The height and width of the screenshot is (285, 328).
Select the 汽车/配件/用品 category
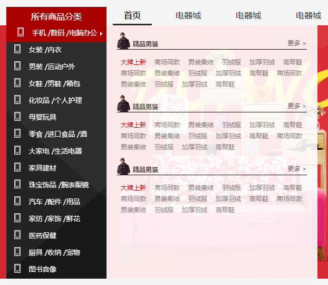point(54,202)
